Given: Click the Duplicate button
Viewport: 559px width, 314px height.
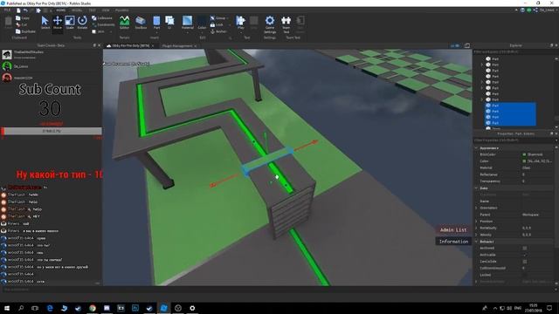Looking at the screenshot, I should pyautogui.click(x=25, y=31).
